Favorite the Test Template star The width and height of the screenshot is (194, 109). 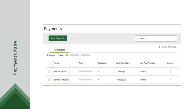(x=49, y=71)
